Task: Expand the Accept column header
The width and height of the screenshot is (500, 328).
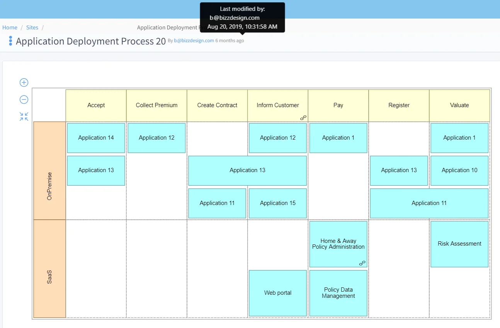Action: [x=96, y=105]
